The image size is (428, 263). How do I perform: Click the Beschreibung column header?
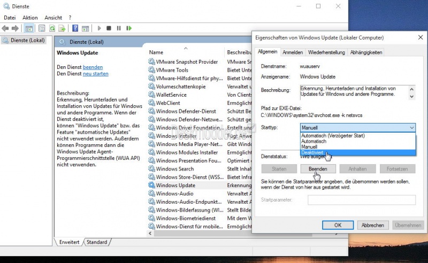(x=239, y=52)
